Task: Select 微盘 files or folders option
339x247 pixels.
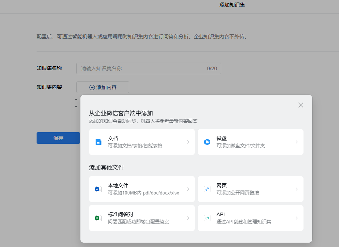Action: click(x=250, y=142)
